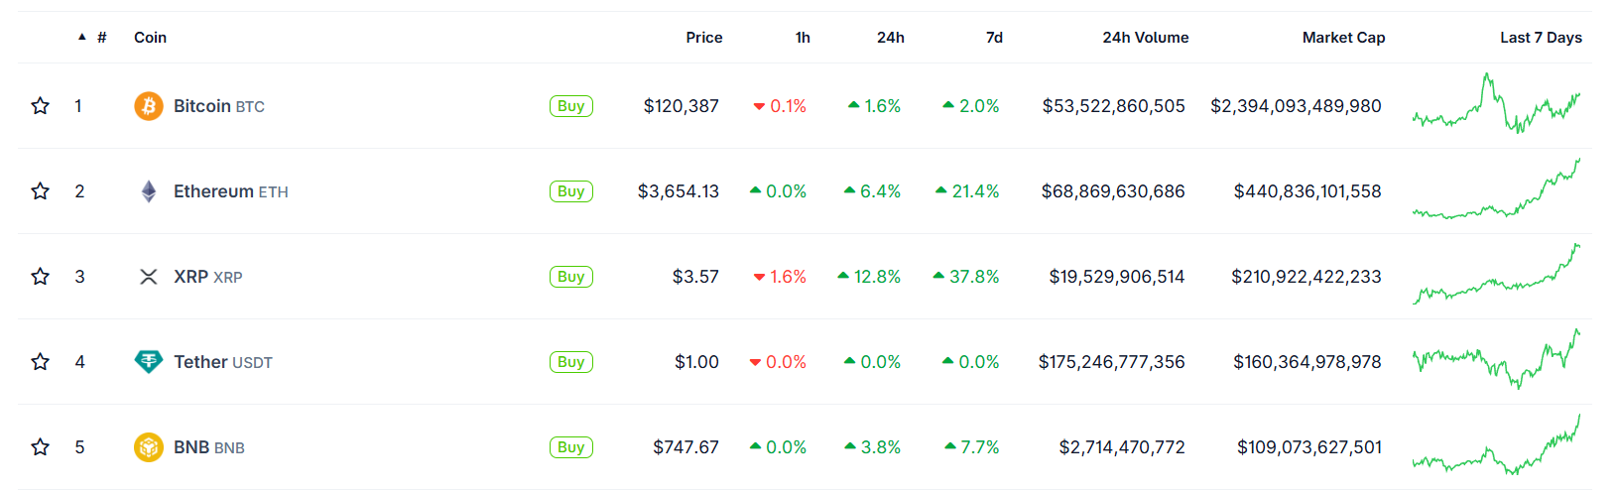Screen dimensions: 1617x492
Task: Click the Ethereum diamond logo icon
Action: click(x=149, y=191)
